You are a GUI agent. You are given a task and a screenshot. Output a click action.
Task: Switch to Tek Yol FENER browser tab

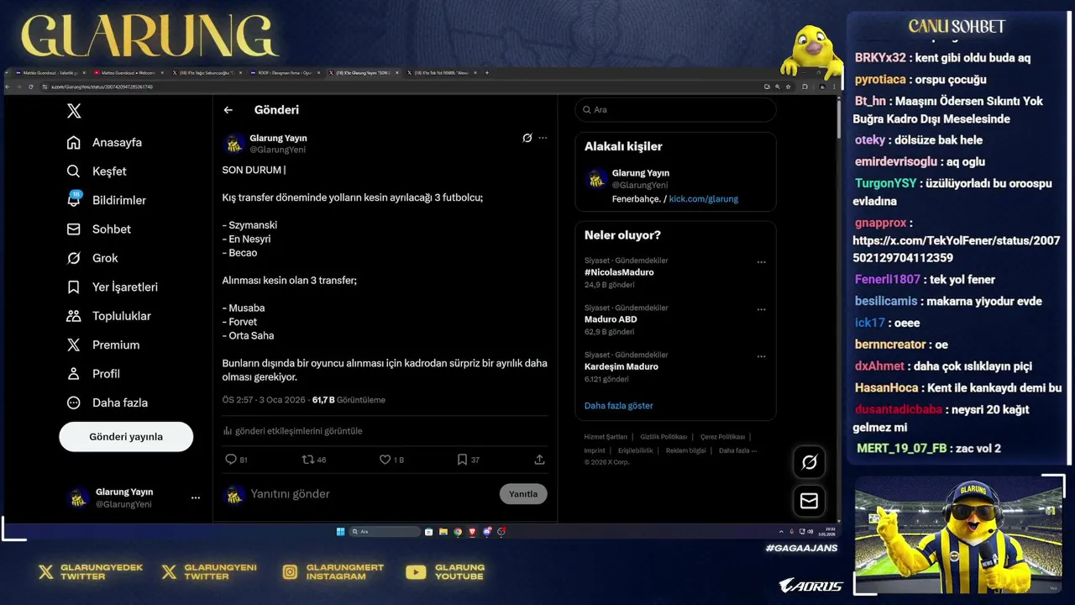coord(443,73)
